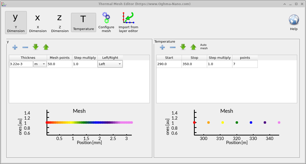Select the Y Dimension tool

pyautogui.click(x=16, y=22)
